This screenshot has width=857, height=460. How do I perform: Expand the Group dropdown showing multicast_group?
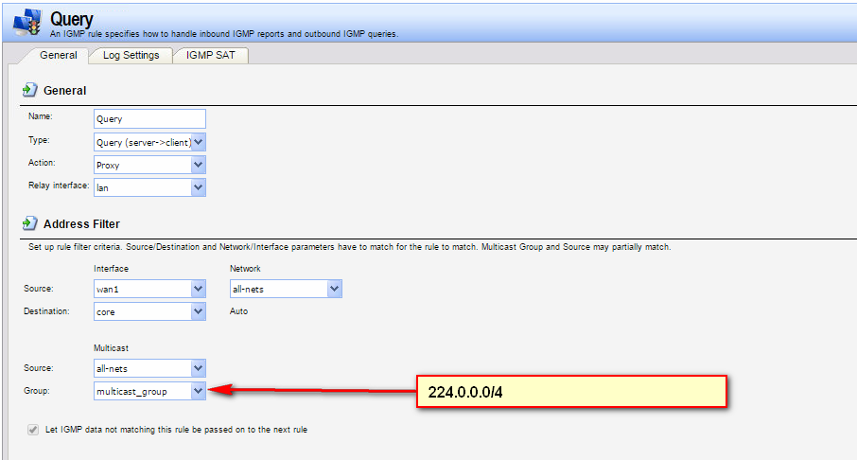click(x=149, y=391)
